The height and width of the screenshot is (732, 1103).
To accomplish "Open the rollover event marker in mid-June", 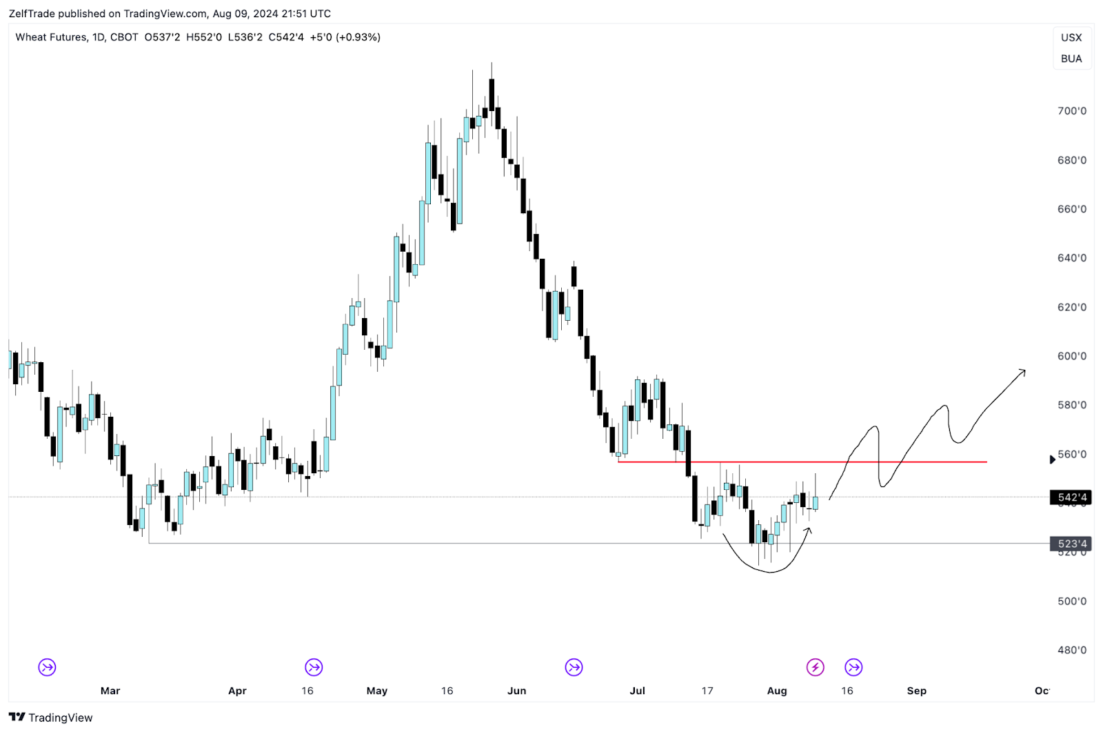I will (x=574, y=667).
